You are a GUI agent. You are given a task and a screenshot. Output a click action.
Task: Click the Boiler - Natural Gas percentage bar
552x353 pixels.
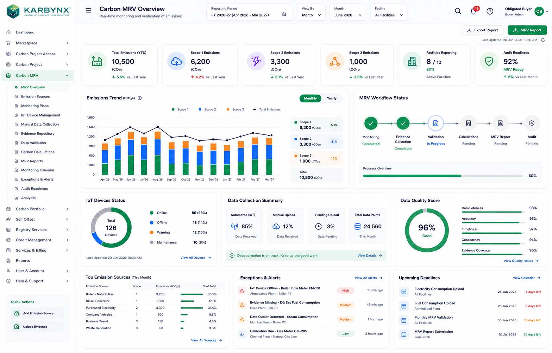[x=192, y=294]
